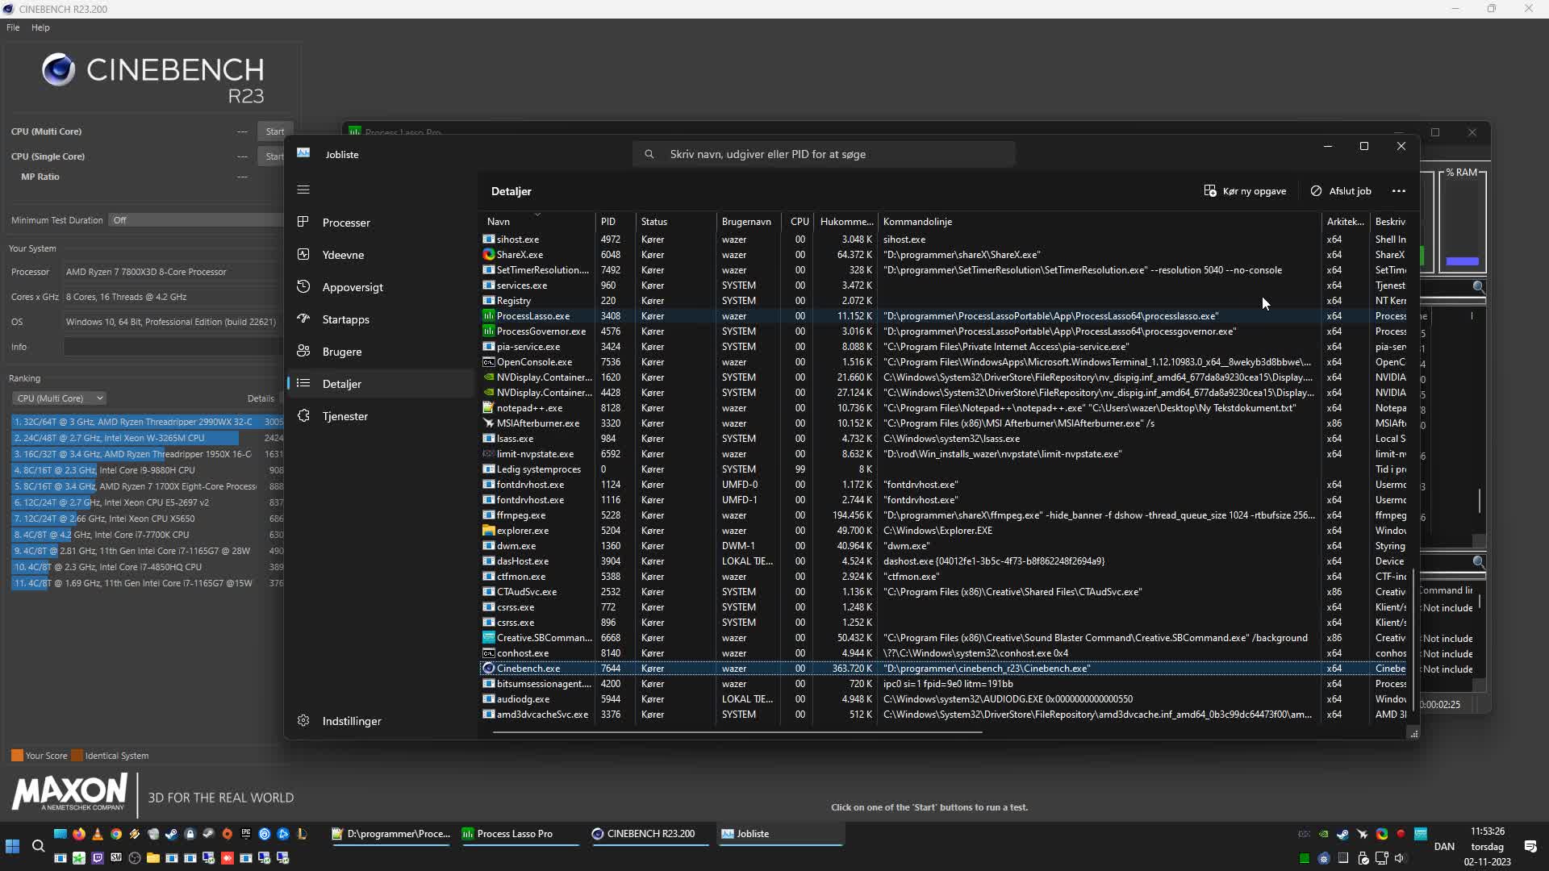Open Processer tab icon in sidebar
1549x871 pixels.
coord(303,222)
